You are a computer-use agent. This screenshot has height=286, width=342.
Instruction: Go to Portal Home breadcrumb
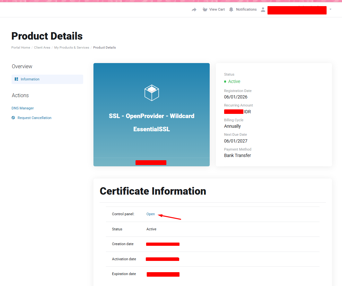click(x=21, y=47)
